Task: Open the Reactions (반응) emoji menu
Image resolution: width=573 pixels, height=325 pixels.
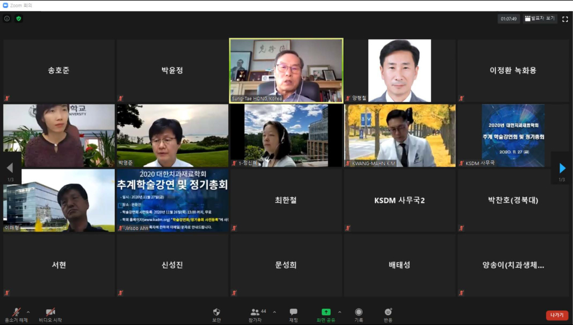Action: click(x=388, y=312)
